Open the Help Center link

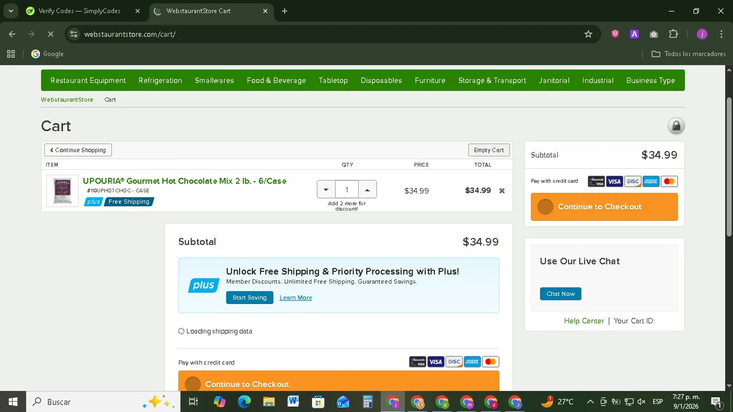click(584, 321)
